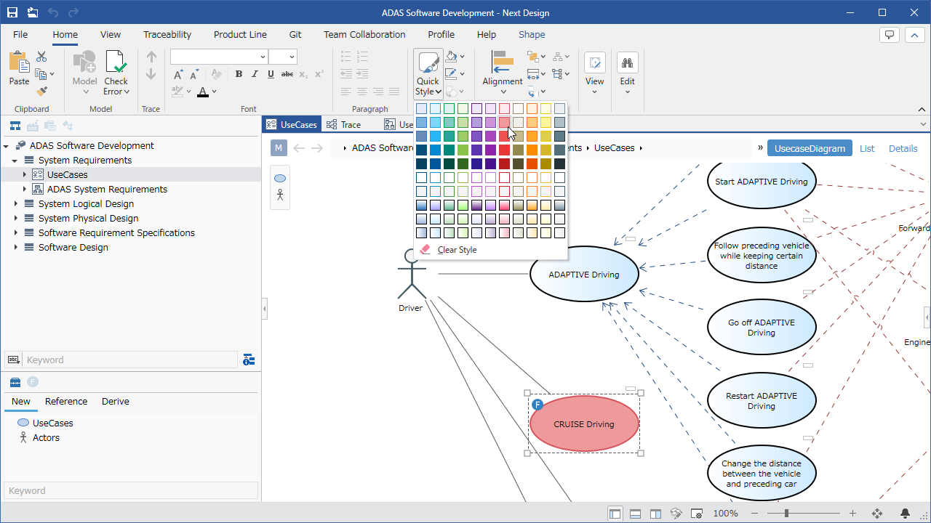Open the Git ribbon tab
931x523 pixels.
pyautogui.click(x=295, y=34)
